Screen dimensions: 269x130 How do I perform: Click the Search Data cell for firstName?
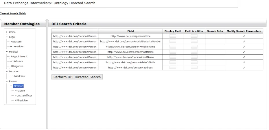(215, 57)
